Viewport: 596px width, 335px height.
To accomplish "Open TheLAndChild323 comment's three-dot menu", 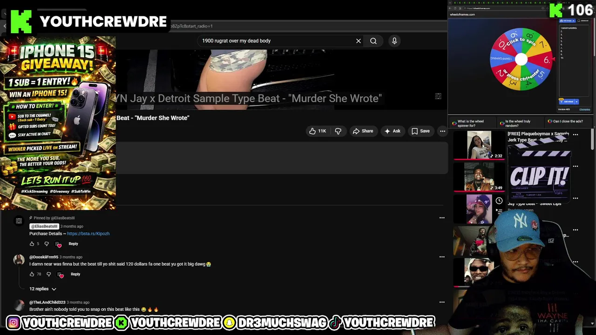I will (x=442, y=302).
